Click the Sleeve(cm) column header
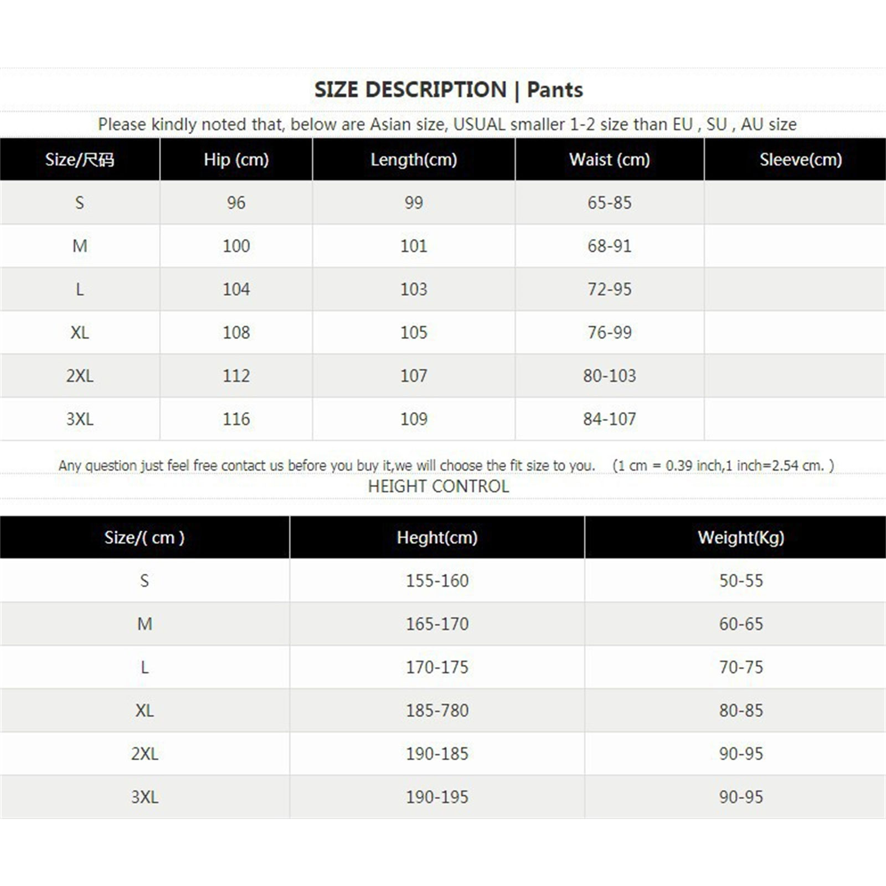This screenshot has width=886, height=886. coord(800,159)
